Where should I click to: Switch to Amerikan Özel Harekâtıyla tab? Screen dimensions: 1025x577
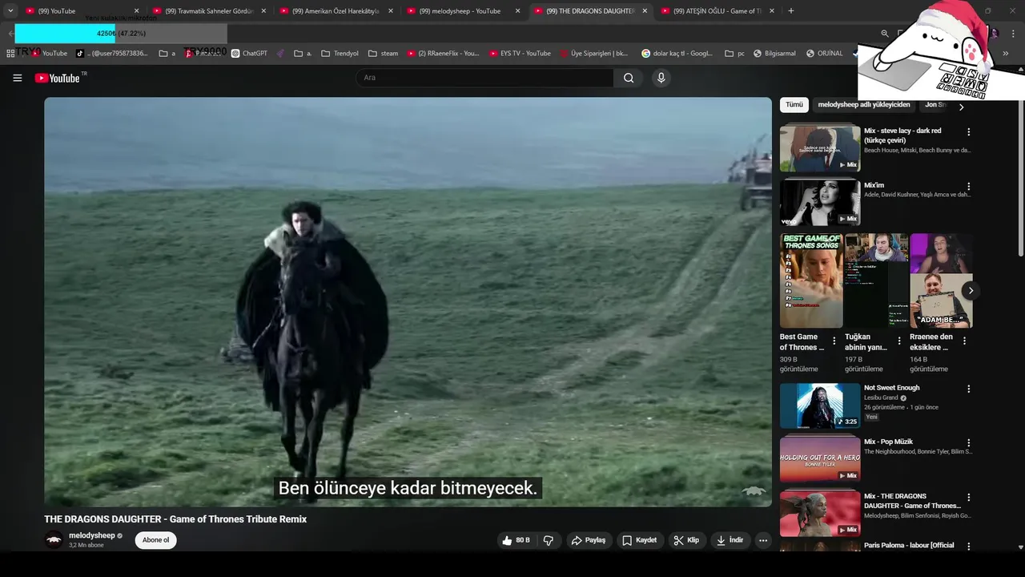tap(336, 11)
